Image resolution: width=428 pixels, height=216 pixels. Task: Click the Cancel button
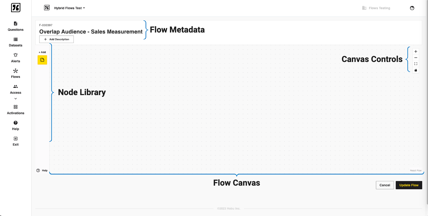(385, 185)
